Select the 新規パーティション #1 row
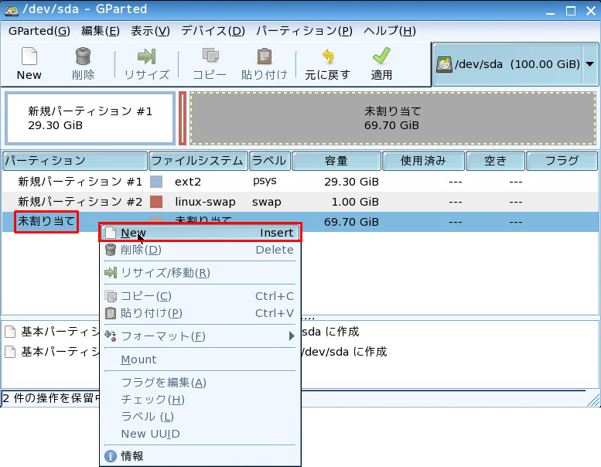Image resolution: width=601 pixels, height=467 pixels. pyautogui.click(x=80, y=182)
